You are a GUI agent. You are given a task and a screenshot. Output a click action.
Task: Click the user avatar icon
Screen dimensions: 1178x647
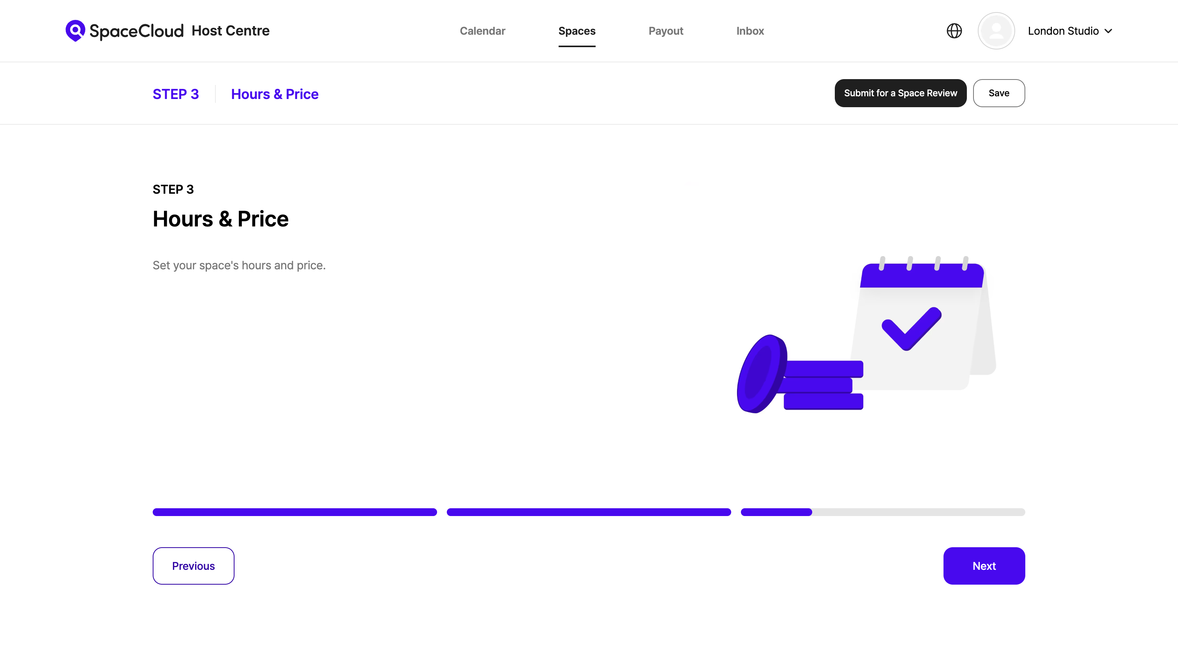[996, 31]
